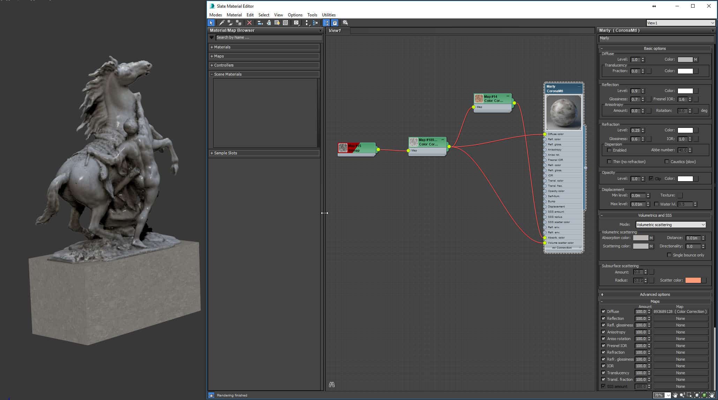Uncheck Translucency map checkbox in Maps
This screenshot has width=718, height=400.
[603, 373]
